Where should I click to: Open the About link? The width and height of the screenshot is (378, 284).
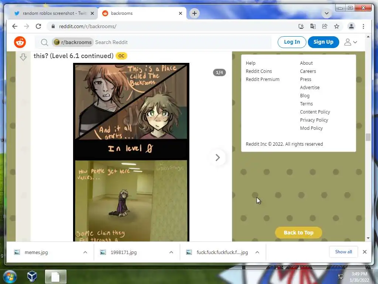click(x=306, y=63)
